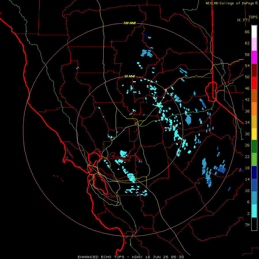
Task: Click the light pink legend swatch
Action: point(254,44)
